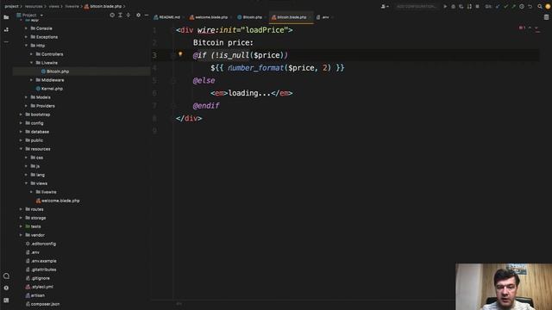Open Structure tool window icon on left strip

pos(6,30)
